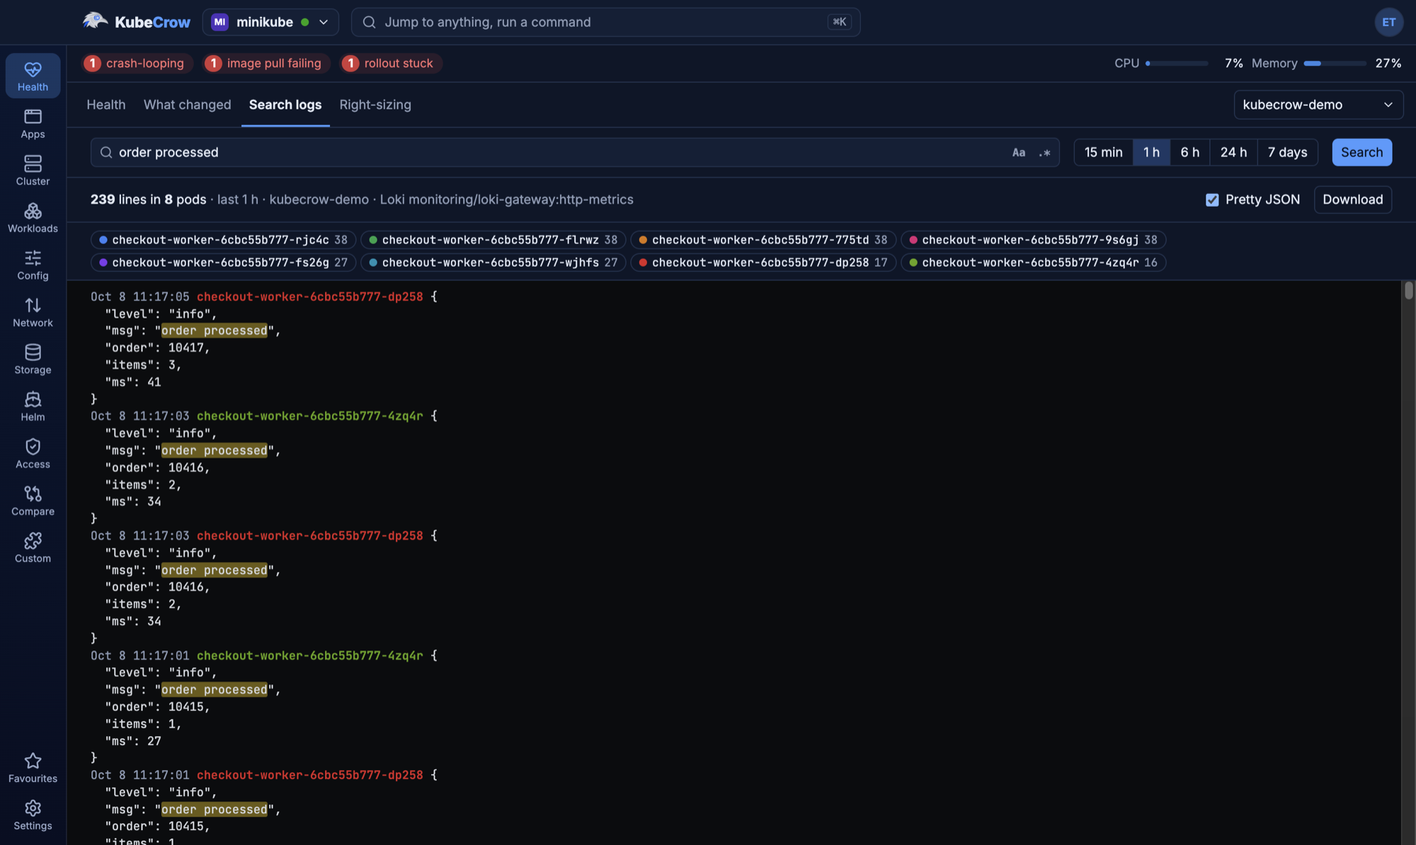Image resolution: width=1416 pixels, height=845 pixels.
Task: Click the image pull failing badge
Action: pyautogui.click(x=266, y=63)
